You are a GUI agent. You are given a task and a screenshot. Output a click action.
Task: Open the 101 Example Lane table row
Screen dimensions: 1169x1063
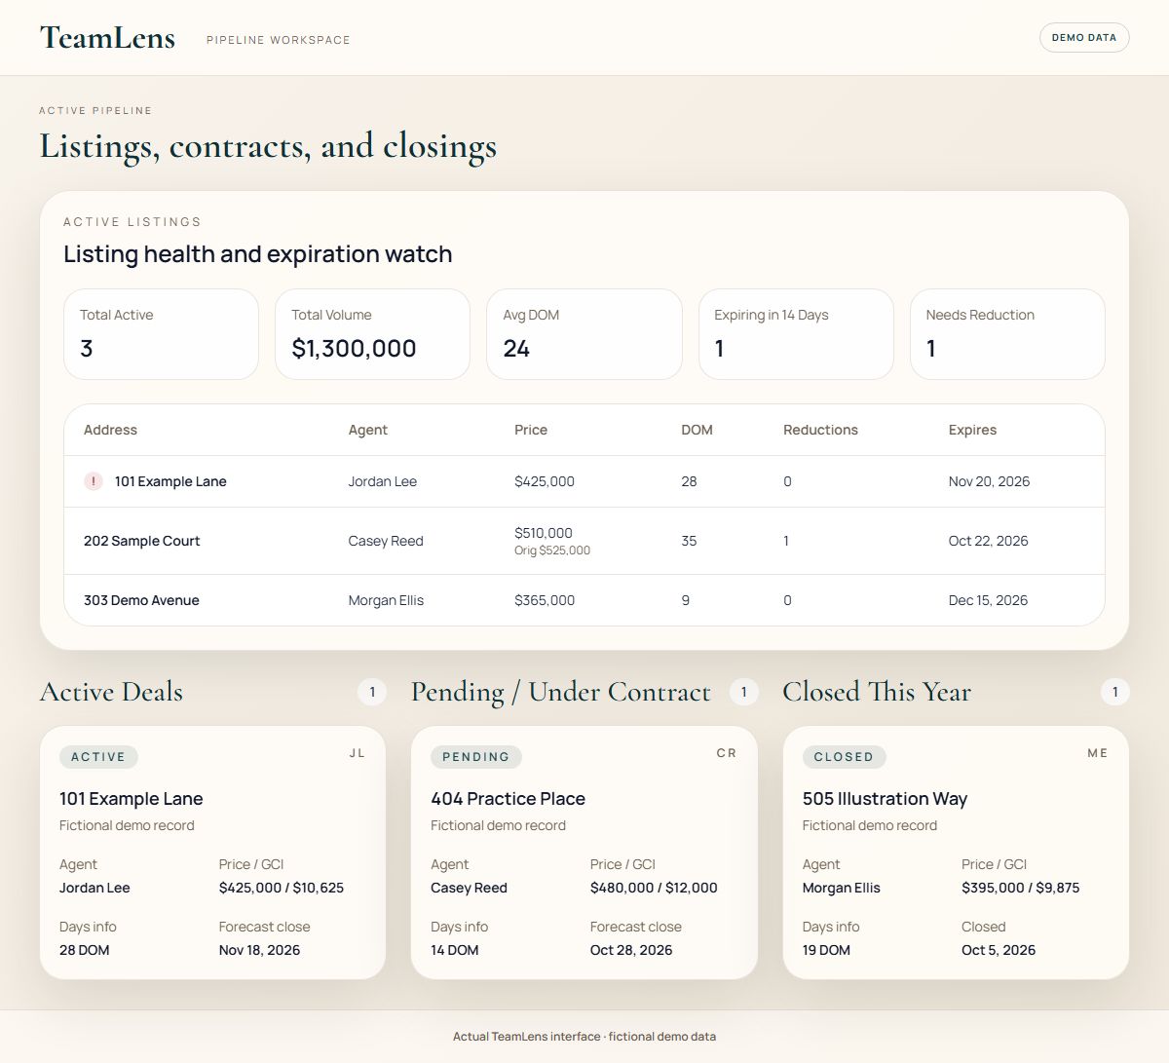click(584, 481)
